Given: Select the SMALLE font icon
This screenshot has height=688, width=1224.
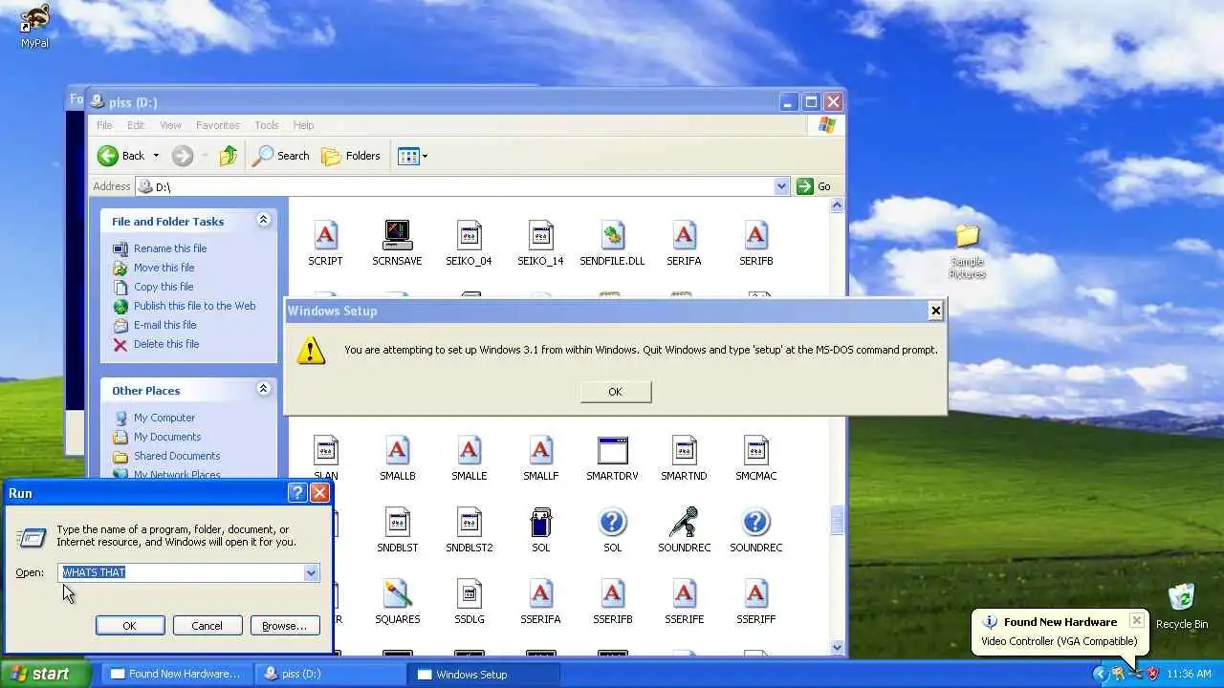Looking at the screenshot, I should [469, 450].
